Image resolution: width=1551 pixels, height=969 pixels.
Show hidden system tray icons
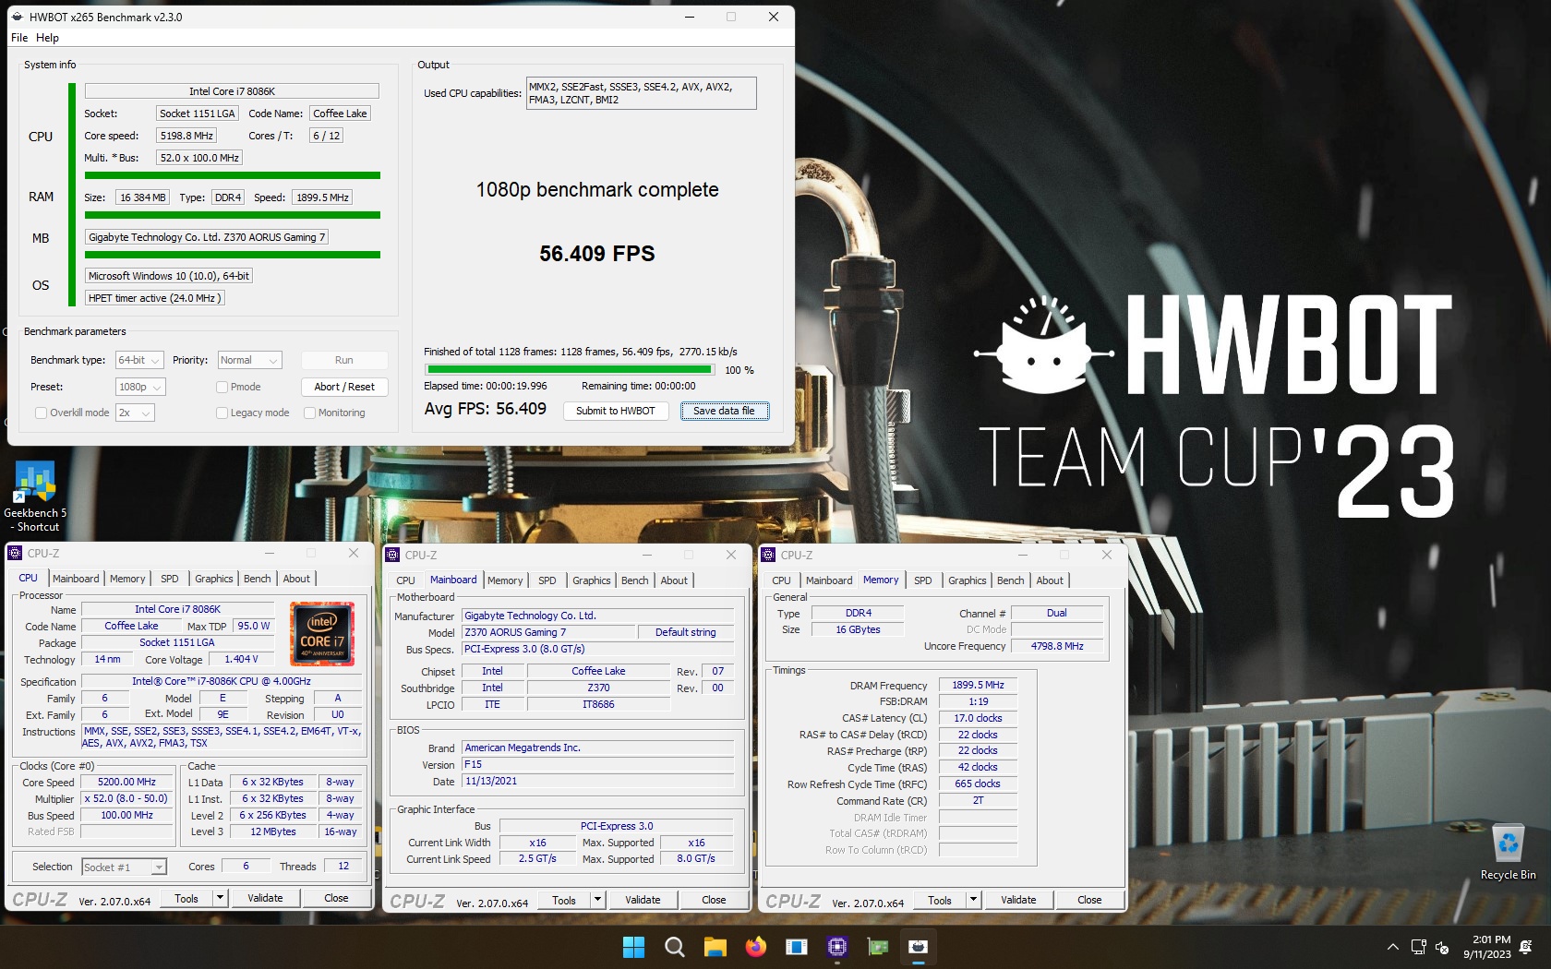coord(1392,947)
